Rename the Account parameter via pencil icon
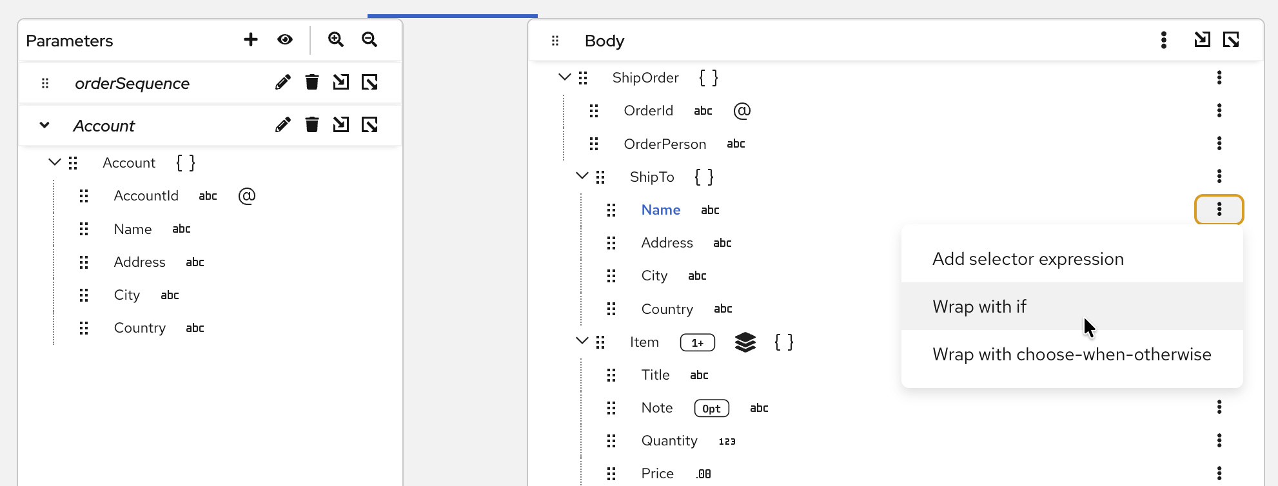1278x486 pixels. (282, 125)
